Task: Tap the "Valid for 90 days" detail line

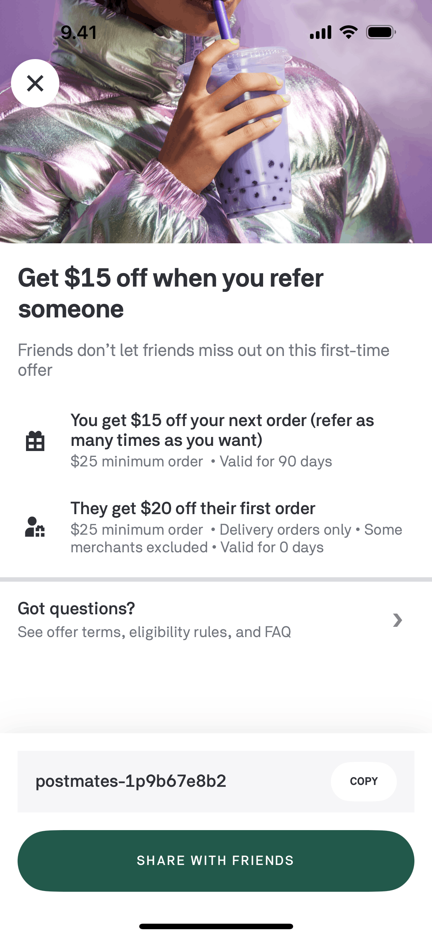Action: tap(276, 461)
